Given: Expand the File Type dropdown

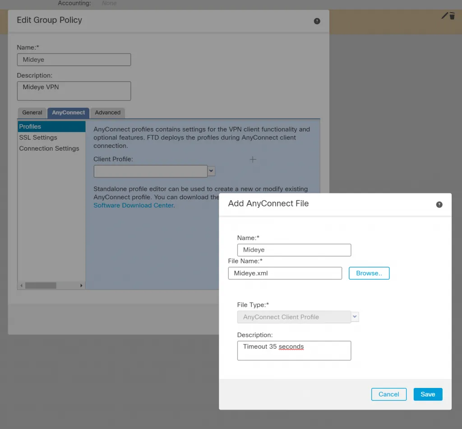Looking at the screenshot, I should (355, 317).
